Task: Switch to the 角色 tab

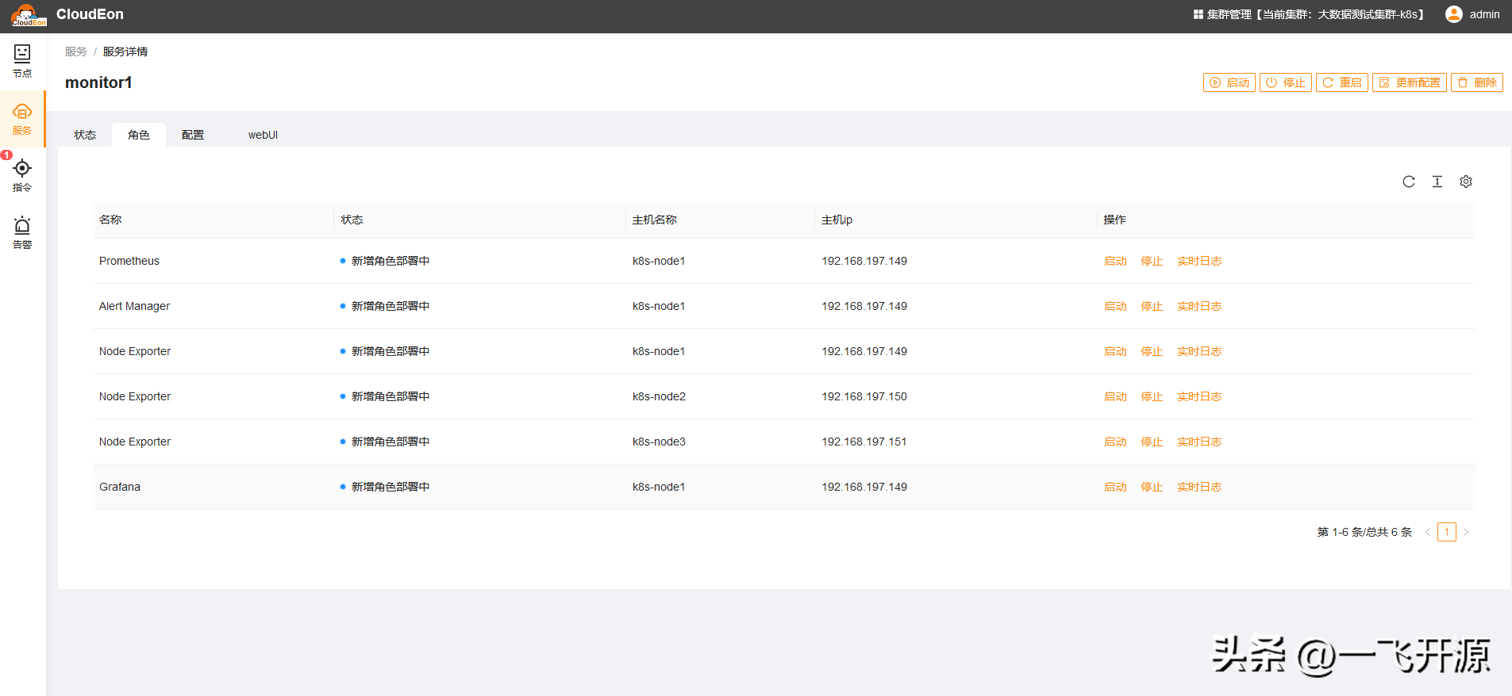Action: (139, 135)
